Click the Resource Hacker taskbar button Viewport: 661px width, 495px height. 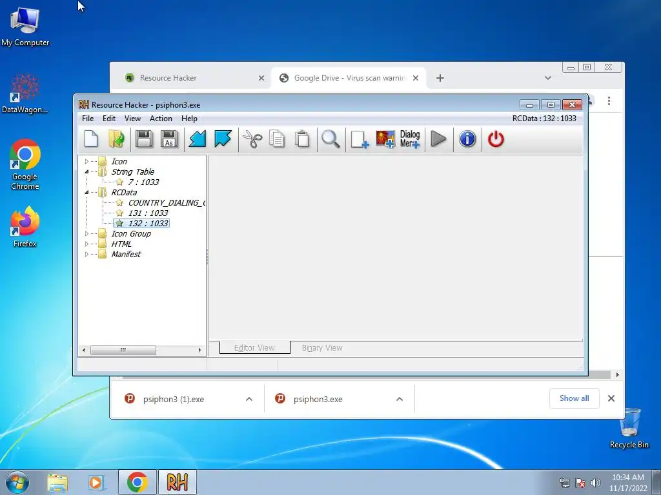[x=177, y=482]
